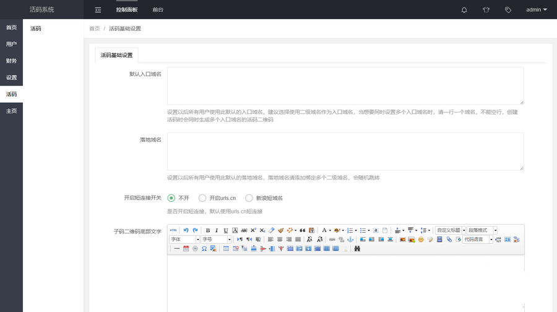557x312 pixels.
Task: Insert a table in the editor
Action: (226, 249)
